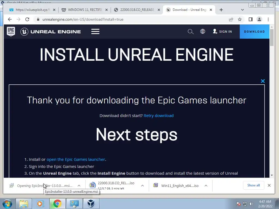This screenshot has height=209, width=279.
Task: Click the site lock icon
Action: tap(38, 19)
